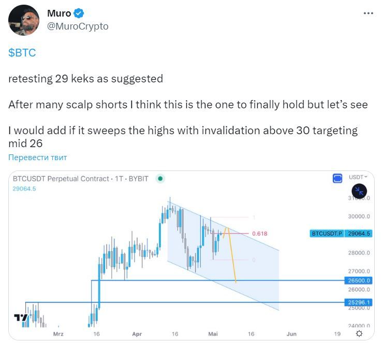Open the @MuroCrypto handle link

tap(78, 26)
